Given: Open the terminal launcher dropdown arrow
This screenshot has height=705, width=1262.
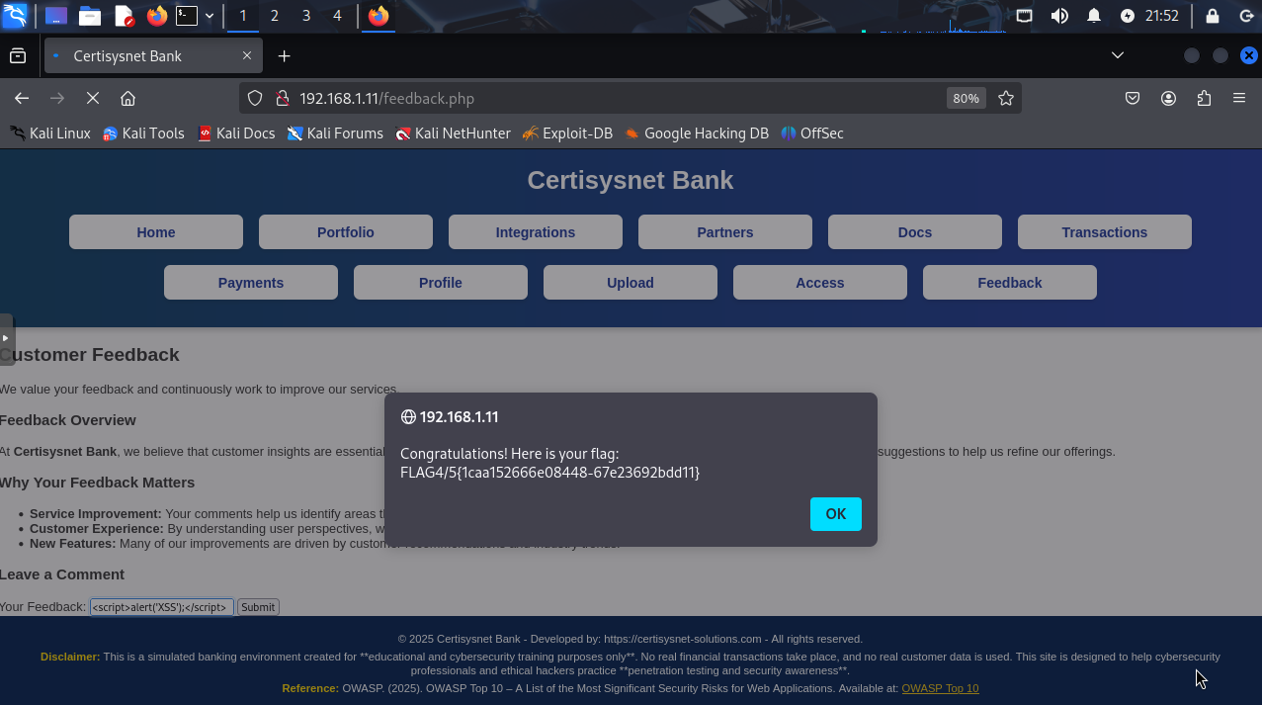Looking at the screenshot, I should [210, 16].
